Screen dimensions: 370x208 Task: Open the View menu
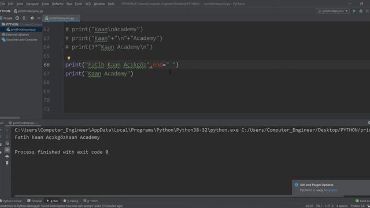(x=20, y=4)
